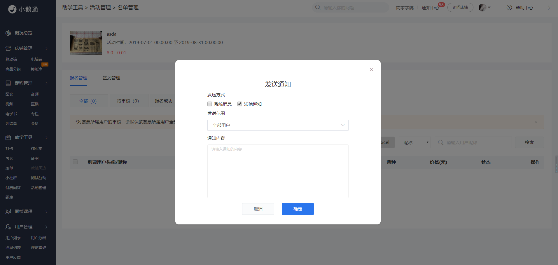Click 助学工具 in breadcrumb

click(x=73, y=8)
